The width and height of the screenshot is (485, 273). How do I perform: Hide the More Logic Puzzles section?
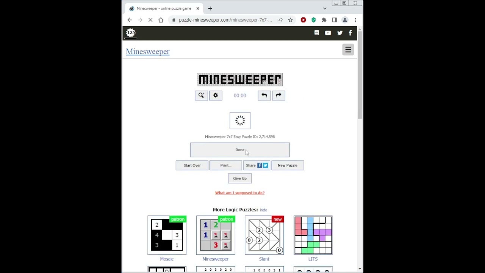pyautogui.click(x=263, y=210)
